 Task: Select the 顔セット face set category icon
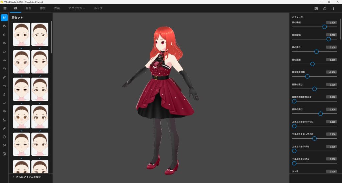(4, 18)
